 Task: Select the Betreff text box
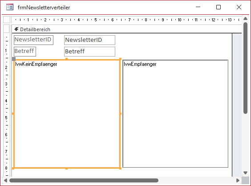coord(89,52)
